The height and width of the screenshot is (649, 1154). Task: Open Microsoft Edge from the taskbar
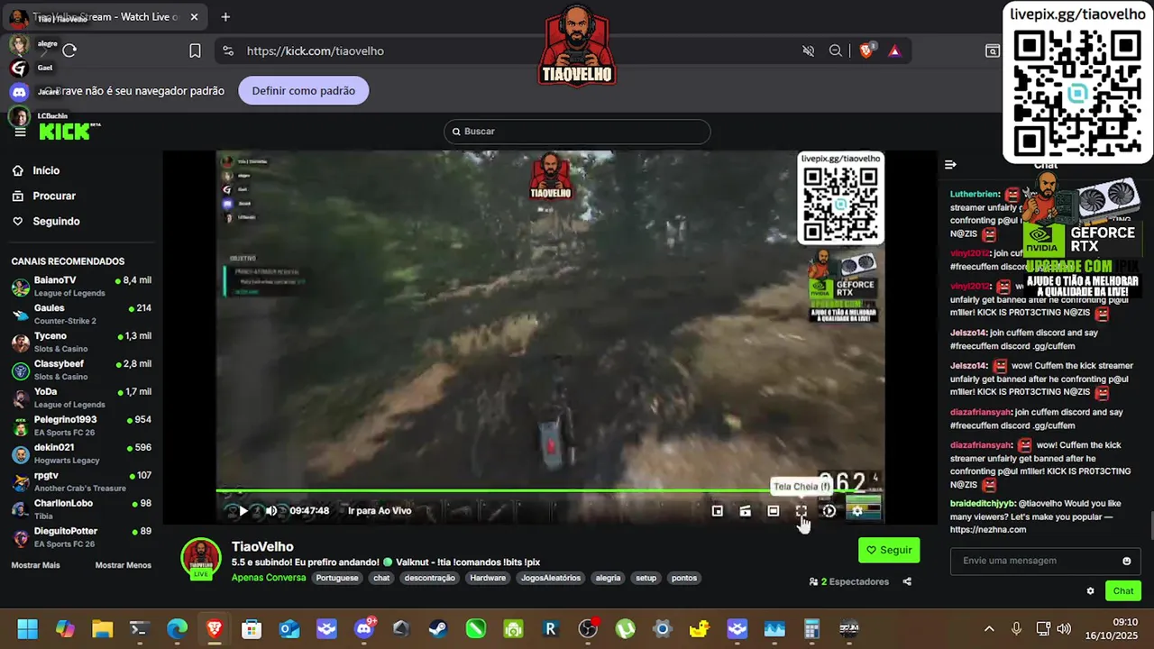tap(177, 628)
